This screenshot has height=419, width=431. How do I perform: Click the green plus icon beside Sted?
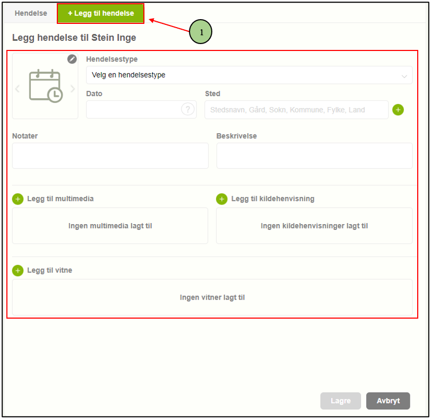click(x=398, y=109)
